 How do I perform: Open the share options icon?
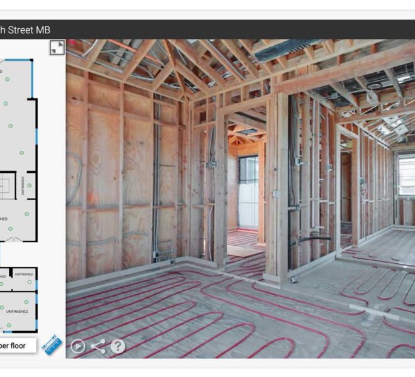97,346
